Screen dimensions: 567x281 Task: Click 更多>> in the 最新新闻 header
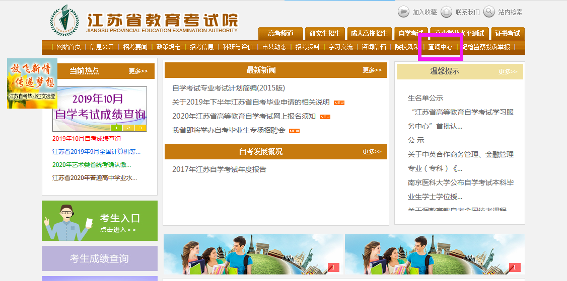click(372, 70)
